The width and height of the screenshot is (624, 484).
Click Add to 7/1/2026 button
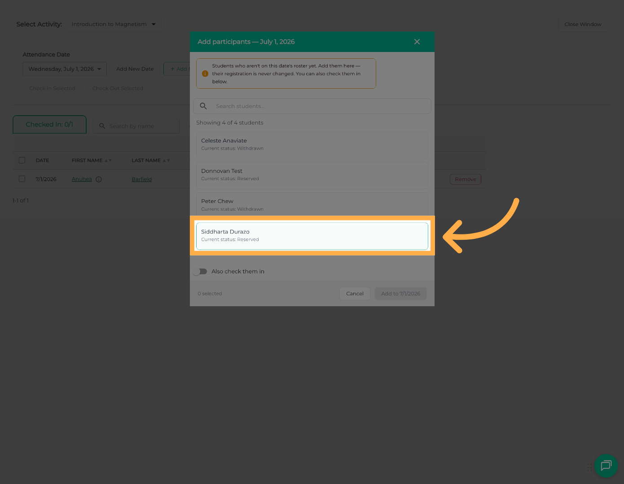click(401, 294)
